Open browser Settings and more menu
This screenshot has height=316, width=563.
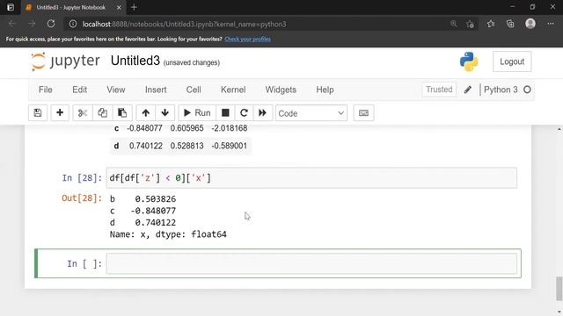click(551, 24)
